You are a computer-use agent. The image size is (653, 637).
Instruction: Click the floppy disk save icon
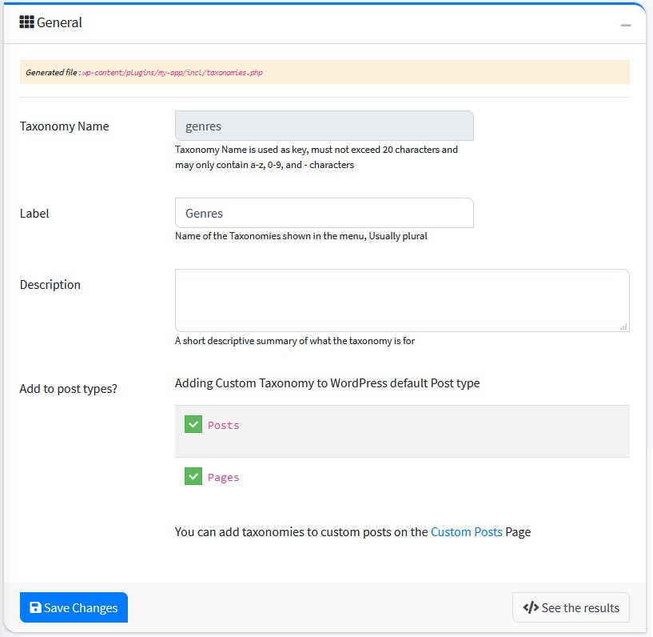35,607
